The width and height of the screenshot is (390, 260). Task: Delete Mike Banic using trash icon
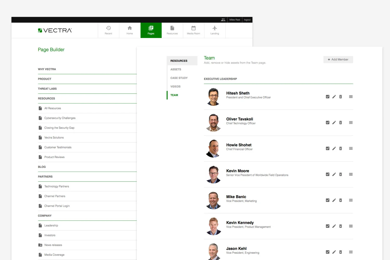tap(341, 200)
